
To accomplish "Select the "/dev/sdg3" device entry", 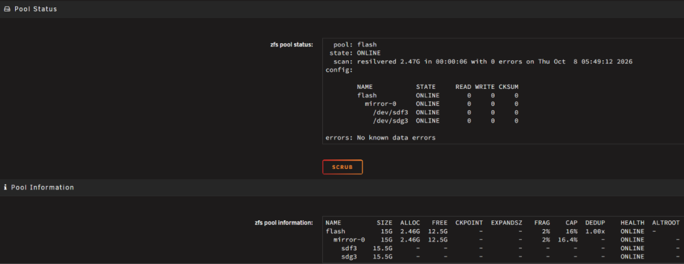I will pyautogui.click(x=391, y=121).
